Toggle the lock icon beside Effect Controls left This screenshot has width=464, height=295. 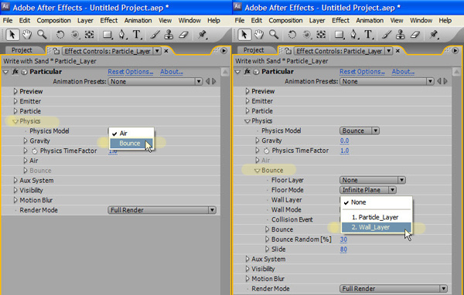(56, 51)
